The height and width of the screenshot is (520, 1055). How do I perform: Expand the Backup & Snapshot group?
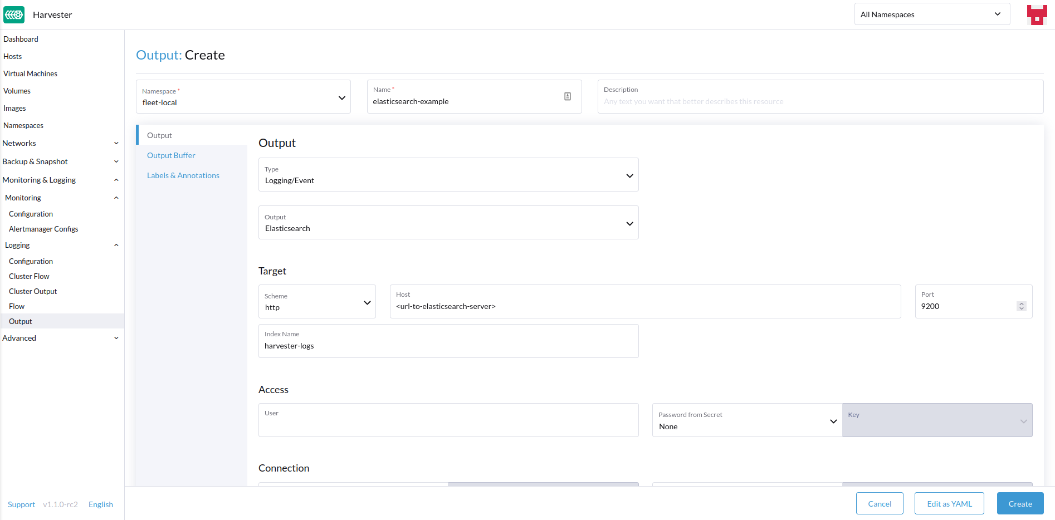coord(116,161)
